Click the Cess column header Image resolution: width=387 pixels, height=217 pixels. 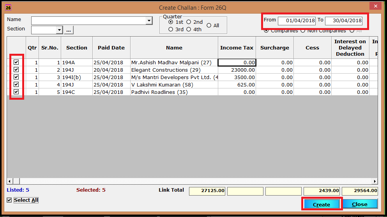coord(313,48)
